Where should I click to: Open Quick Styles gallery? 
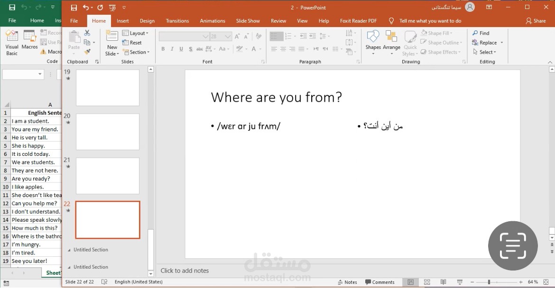click(410, 43)
